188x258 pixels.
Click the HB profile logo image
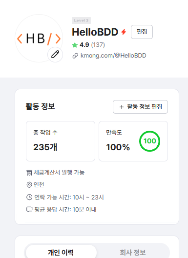pyautogui.click(x=39, y=39)
